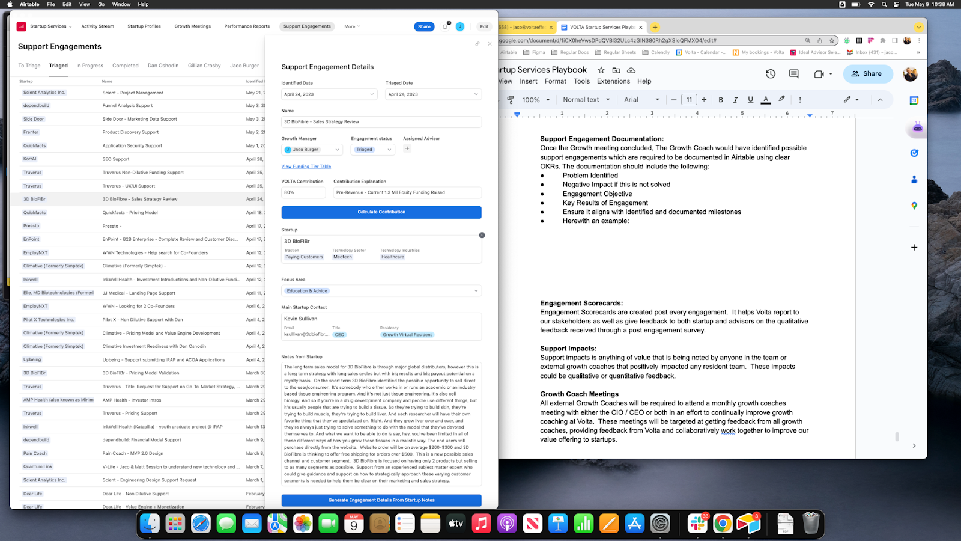Open the Normal text style dropdown
The height and width of the screenshot is (541, 961).
tap(586, 100)
